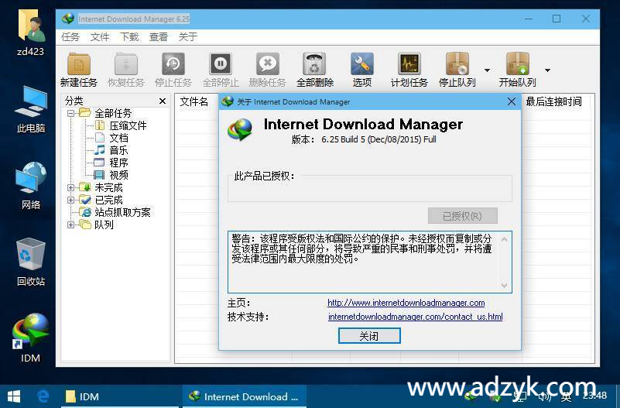Click the 最后连接时间 column header
Viewport: 620px width, 408px height.
coord(553,101)
